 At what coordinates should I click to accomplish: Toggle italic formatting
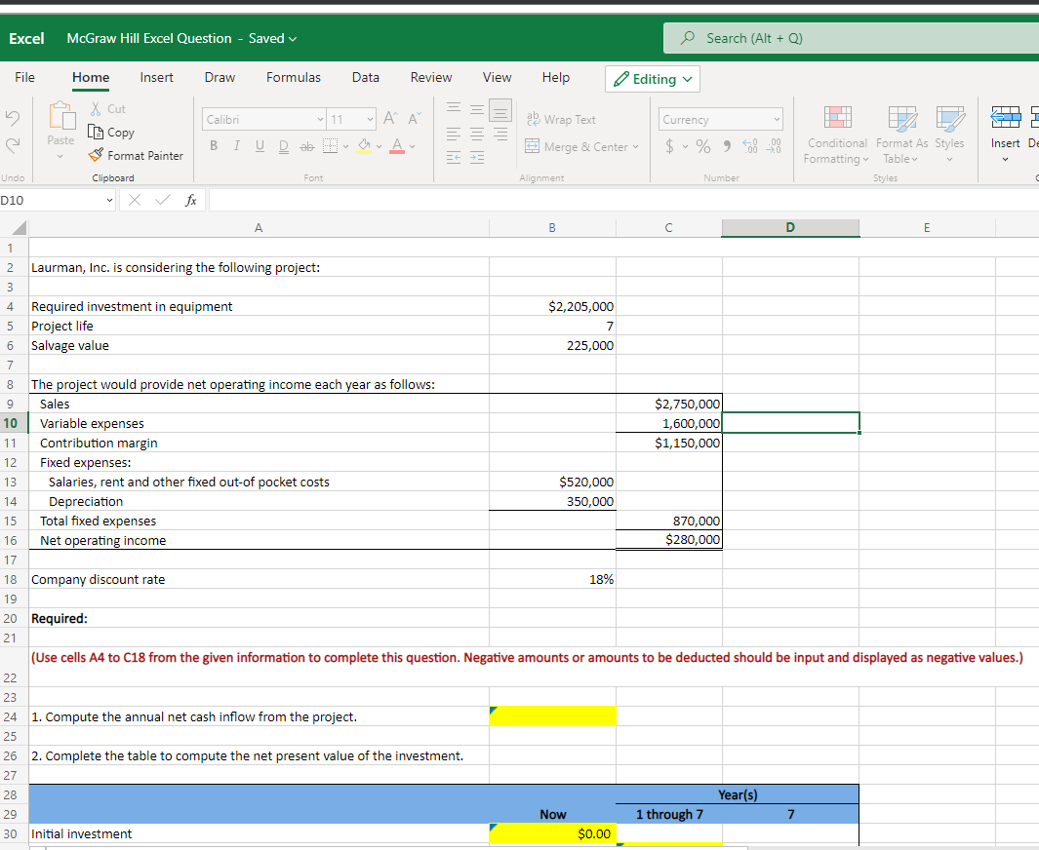(235, 146)
